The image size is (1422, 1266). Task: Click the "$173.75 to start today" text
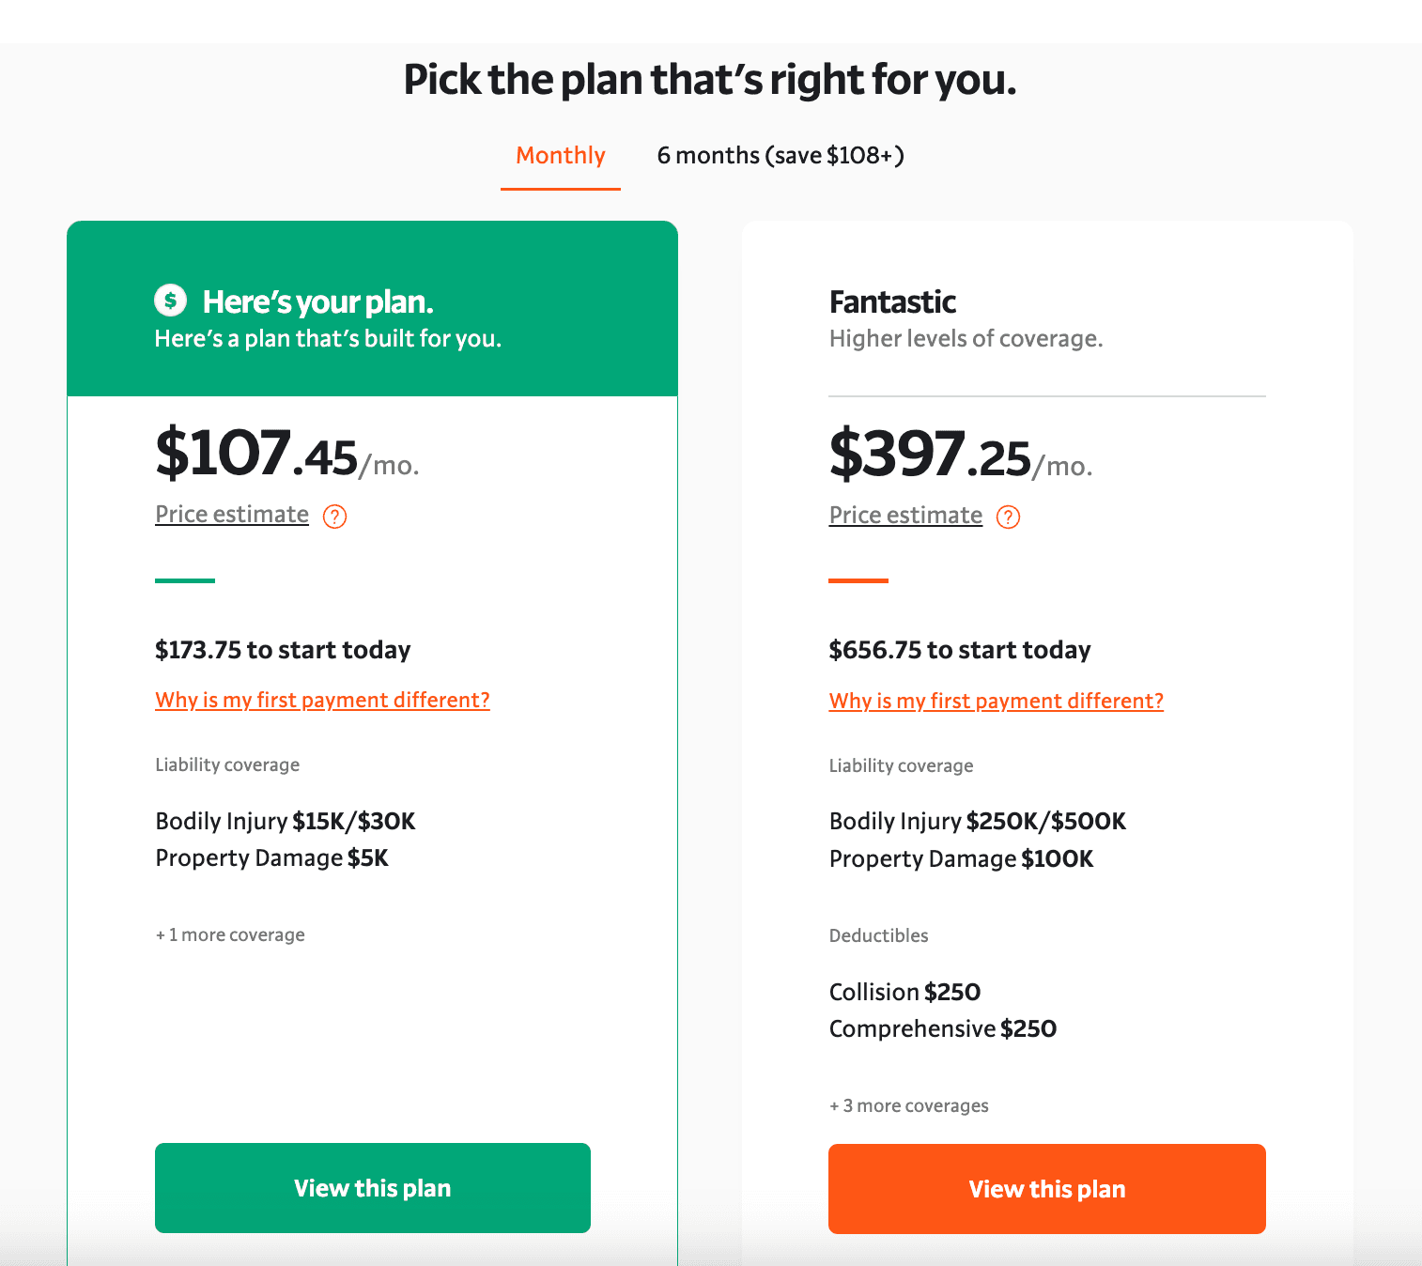coord(283,650)
